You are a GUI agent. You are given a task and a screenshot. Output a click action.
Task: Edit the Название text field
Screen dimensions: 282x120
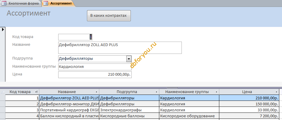click(x=120, y=48)
